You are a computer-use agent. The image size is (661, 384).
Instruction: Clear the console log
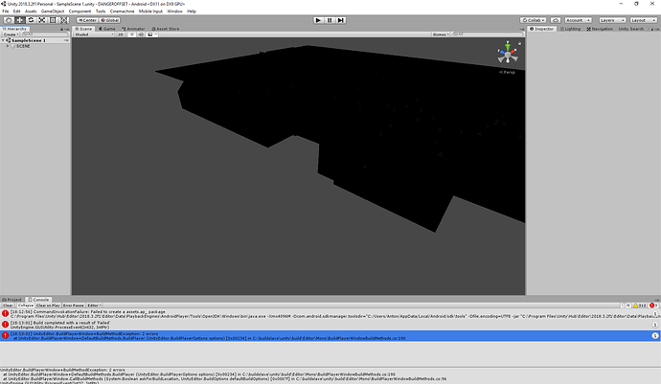coord(8,305)
